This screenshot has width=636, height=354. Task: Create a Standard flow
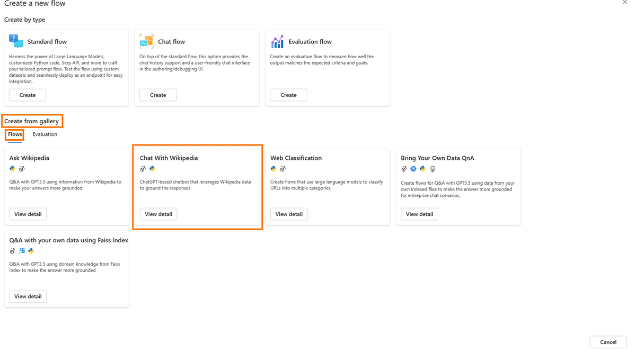point(27,95)
